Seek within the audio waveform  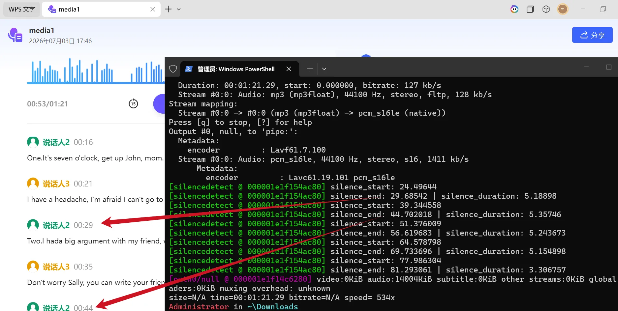click(x=96, y=71)
